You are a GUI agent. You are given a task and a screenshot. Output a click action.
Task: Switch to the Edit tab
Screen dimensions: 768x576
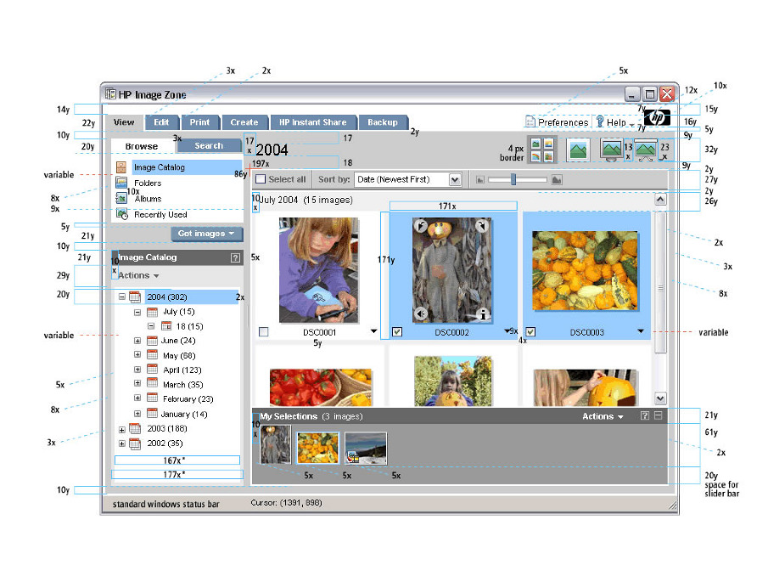(x=161, y=122)
